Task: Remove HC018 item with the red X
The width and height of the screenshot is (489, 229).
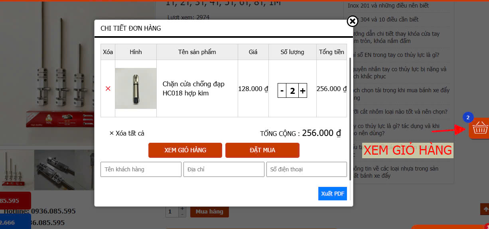Action: [108, 88]
